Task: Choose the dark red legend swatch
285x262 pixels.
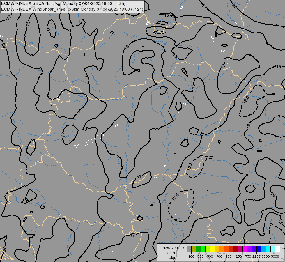Action: pos(236,249)
